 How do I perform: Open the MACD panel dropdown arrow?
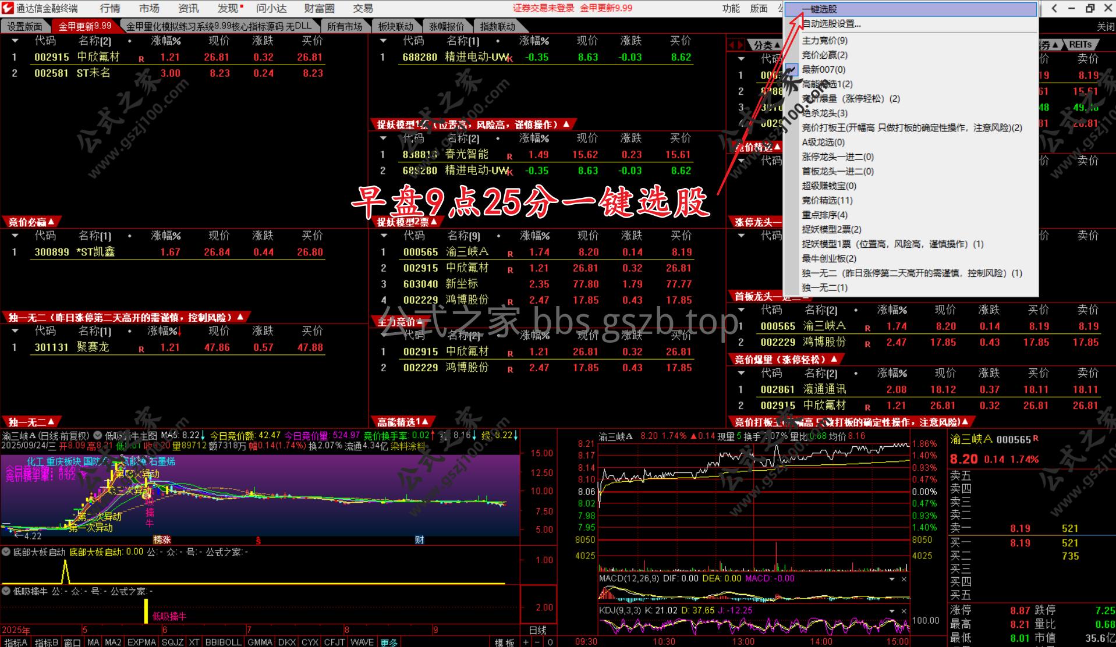892,579
